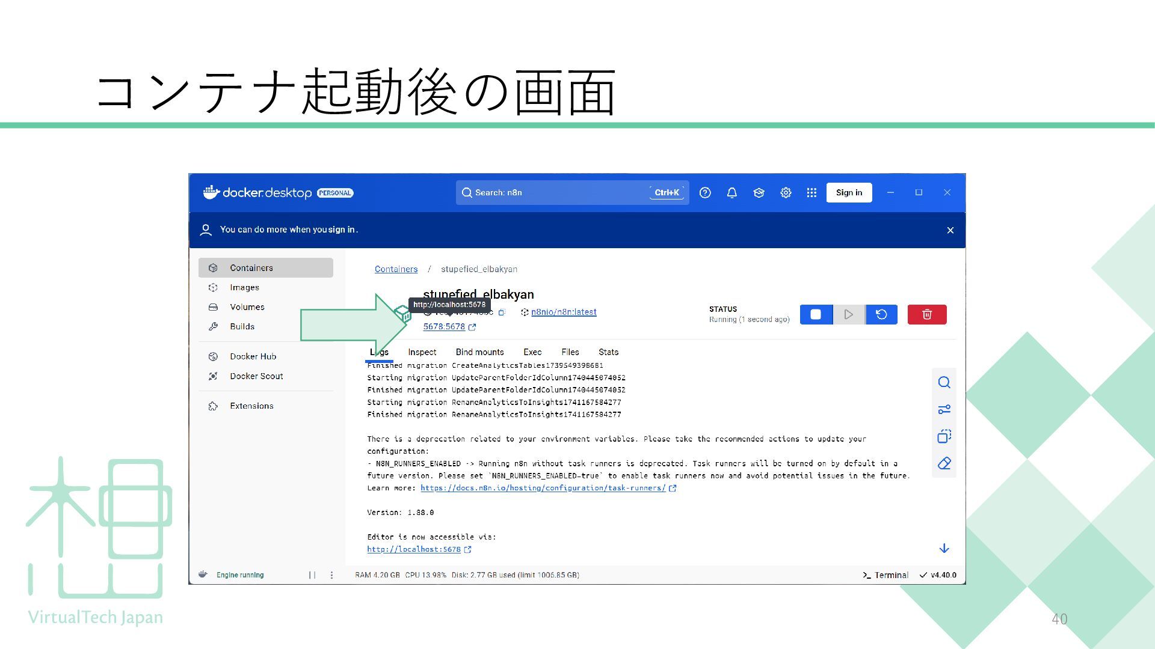Open the apps grid menu in the header
This screenshot has width=1155, height=649.
pyautogui.click(x=812, y=193)
